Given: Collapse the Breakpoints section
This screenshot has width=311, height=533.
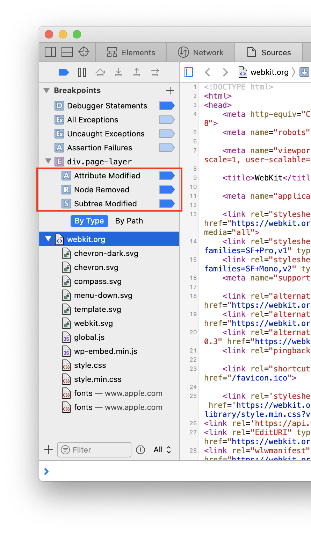Looking at the screenshot, I should coord(46,91).
